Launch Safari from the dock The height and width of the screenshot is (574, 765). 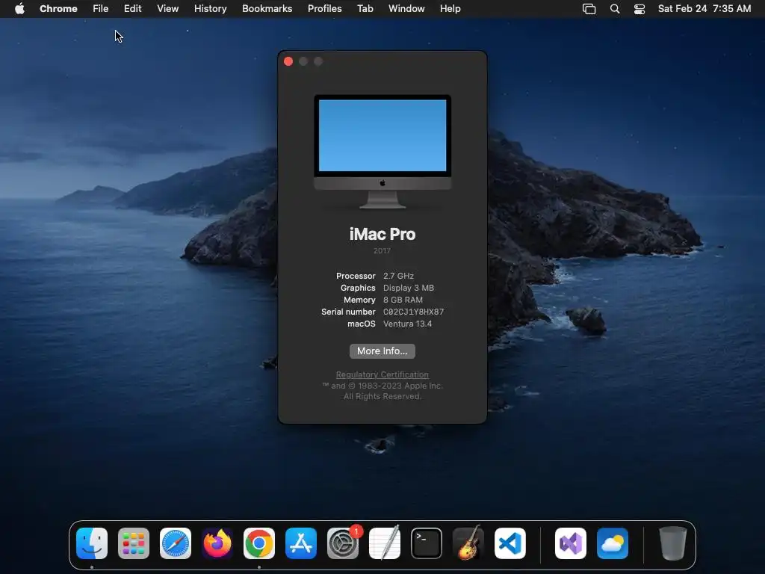[176, 543]
